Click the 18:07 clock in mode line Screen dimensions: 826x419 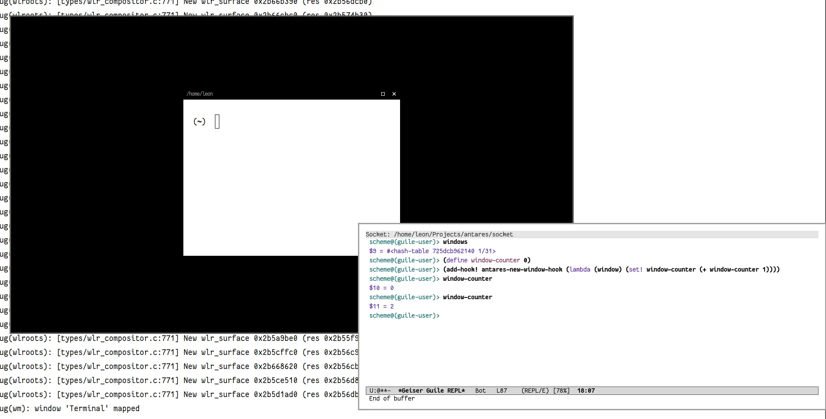(586, 390)
